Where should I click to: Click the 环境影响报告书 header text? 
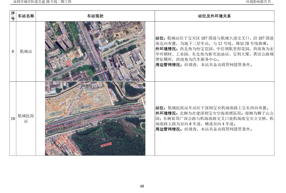(258, 2)
